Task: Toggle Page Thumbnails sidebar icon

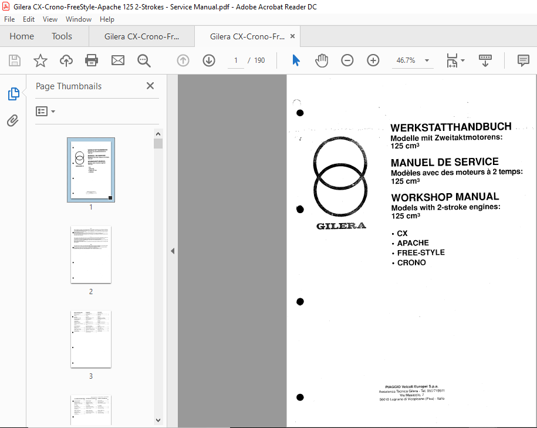Action: tap(13, 94)
